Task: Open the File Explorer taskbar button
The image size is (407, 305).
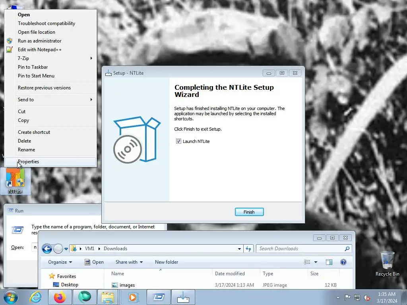Action: (x=108, y=297)
